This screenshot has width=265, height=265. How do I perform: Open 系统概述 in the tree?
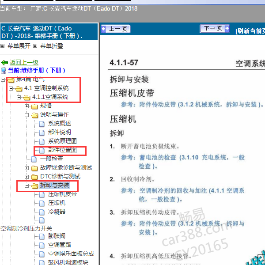60,124
